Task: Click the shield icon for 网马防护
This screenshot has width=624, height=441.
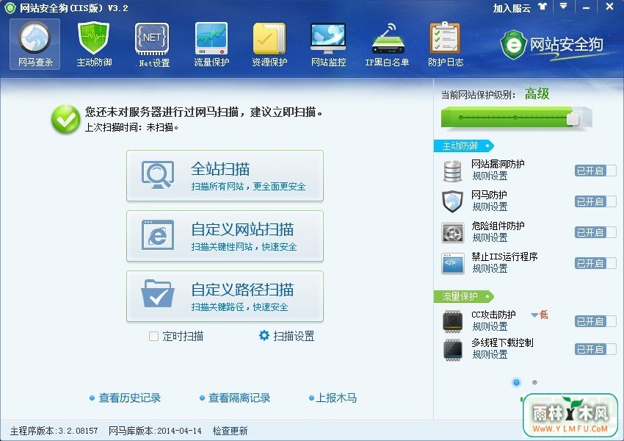Action: pos(453,201)
